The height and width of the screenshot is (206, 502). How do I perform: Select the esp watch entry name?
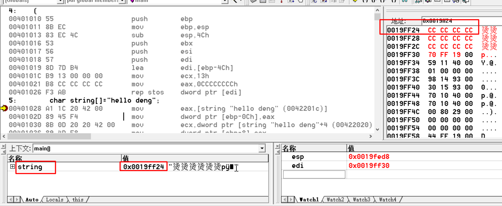298,157
